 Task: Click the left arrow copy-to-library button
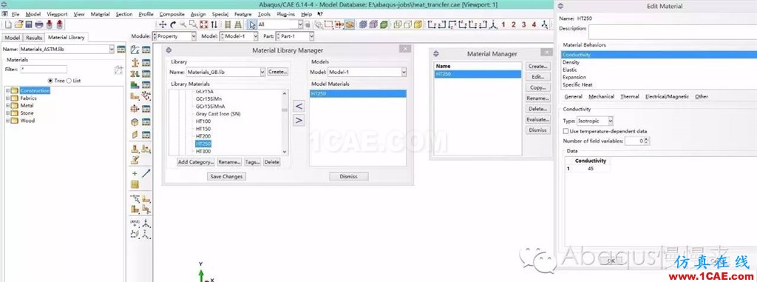pyautogui.click(x=299, y=107)
